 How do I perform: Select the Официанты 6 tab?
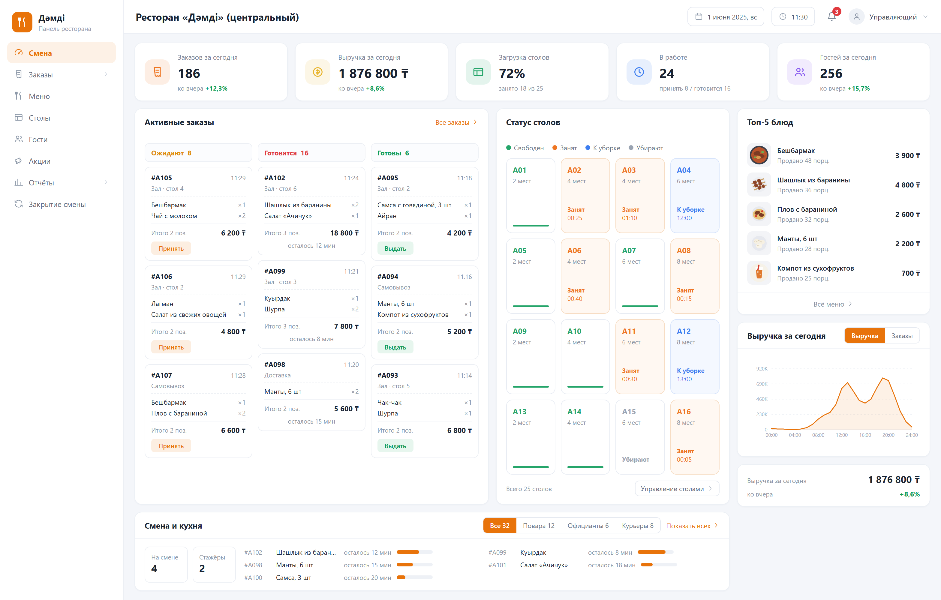588,525
